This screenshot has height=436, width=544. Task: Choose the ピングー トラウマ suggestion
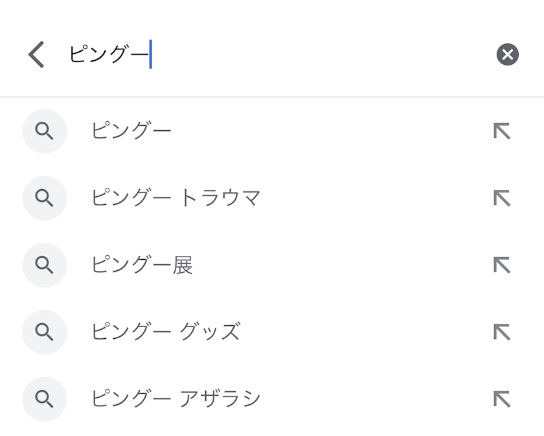(176, 198)
